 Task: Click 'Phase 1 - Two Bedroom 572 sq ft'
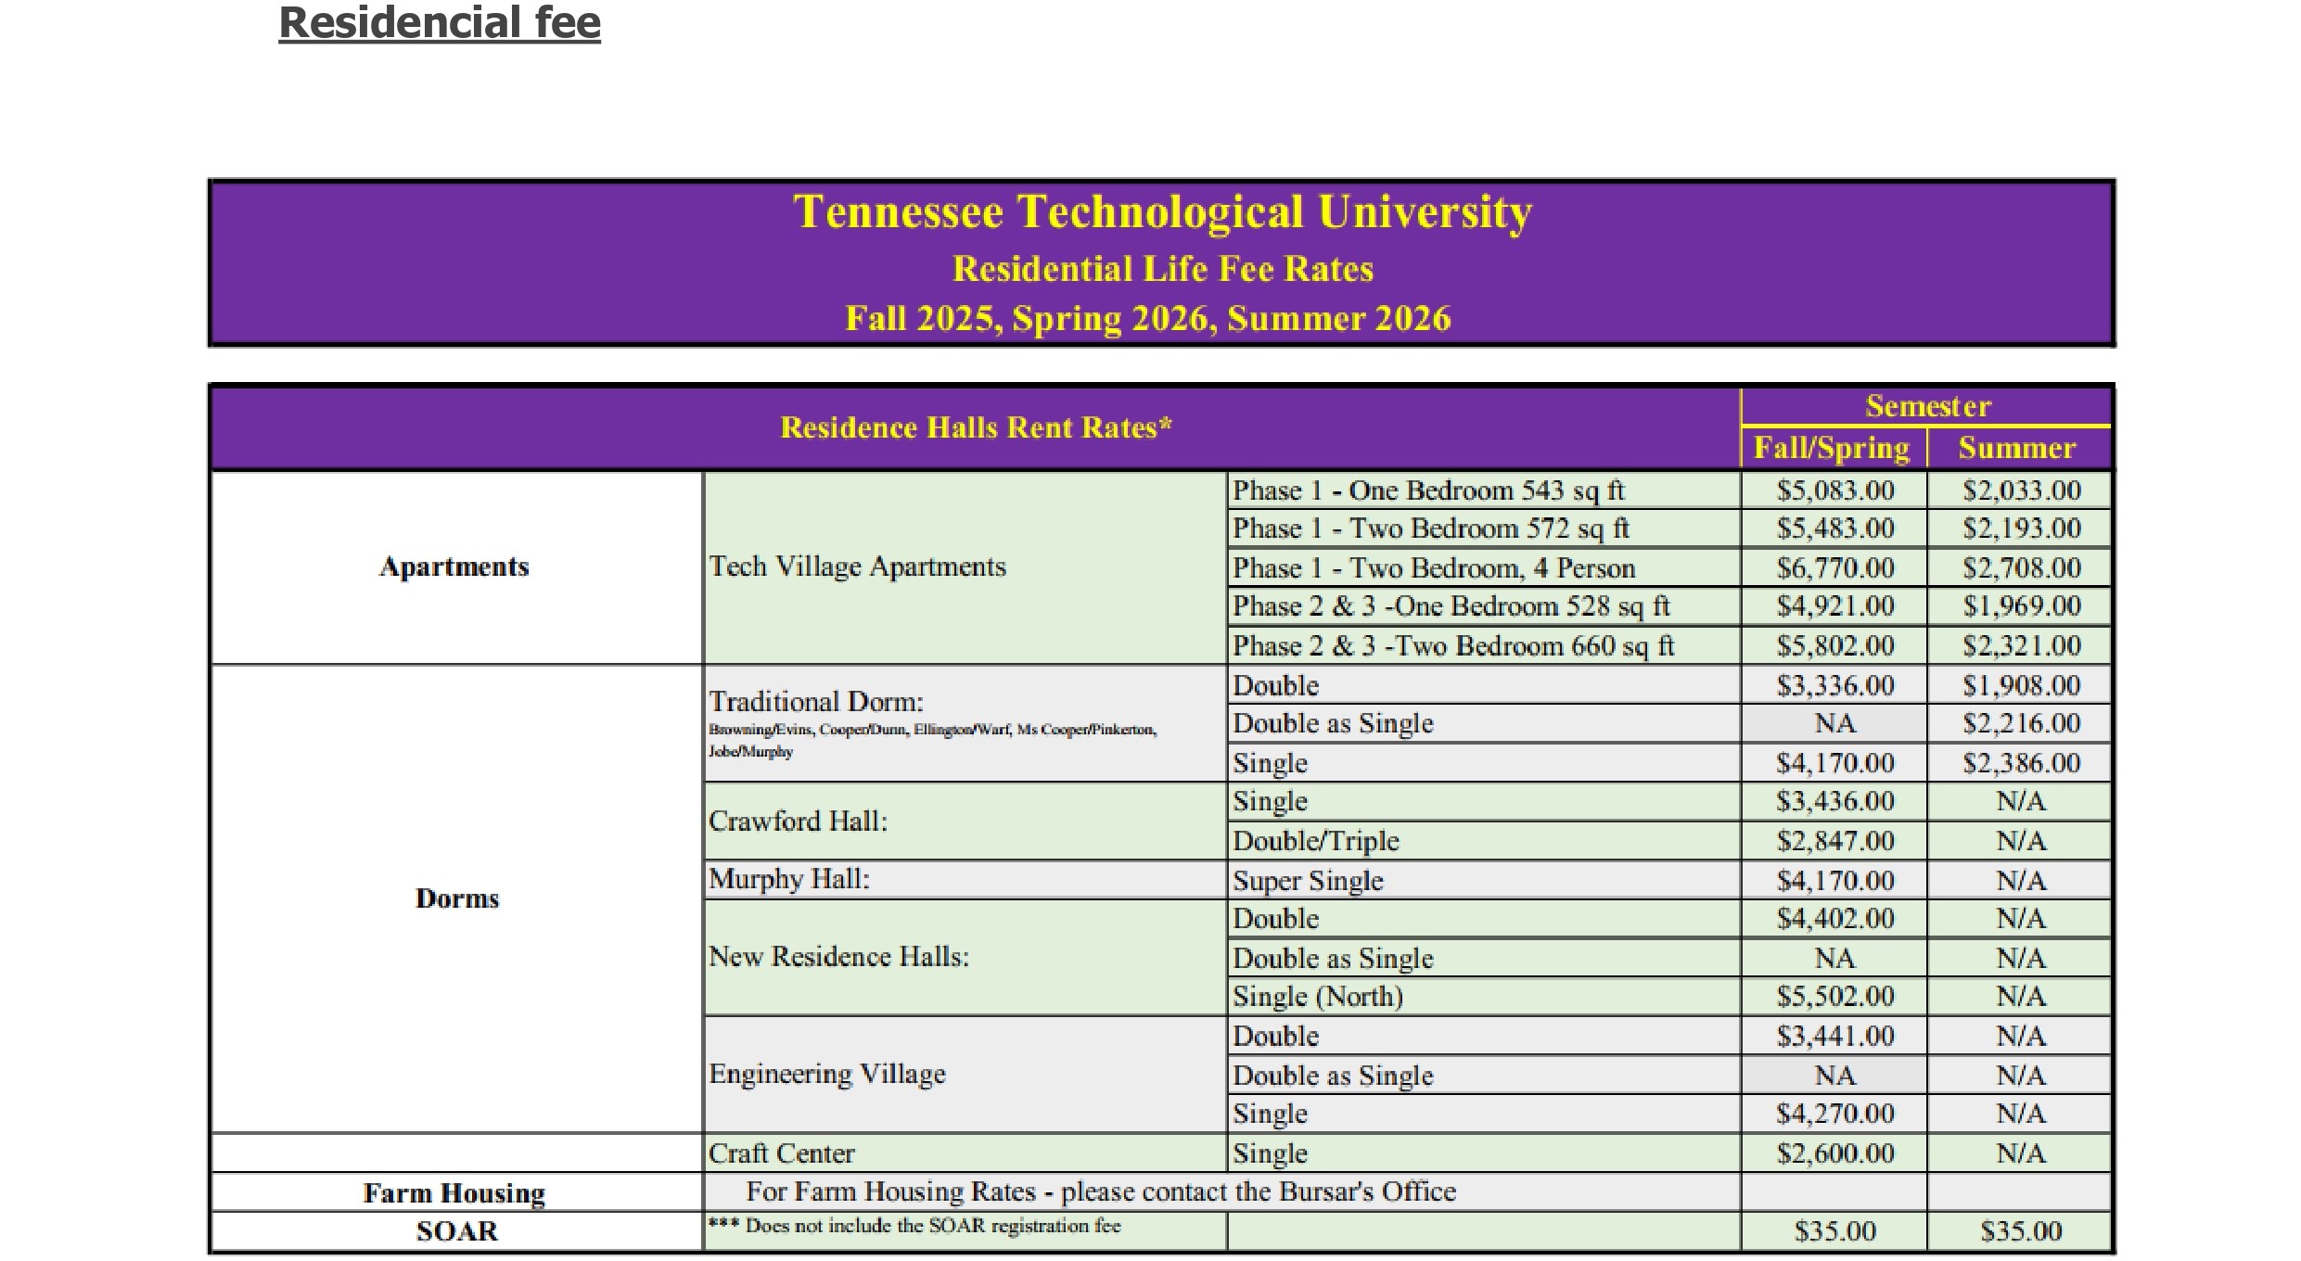coord(1430,529)
